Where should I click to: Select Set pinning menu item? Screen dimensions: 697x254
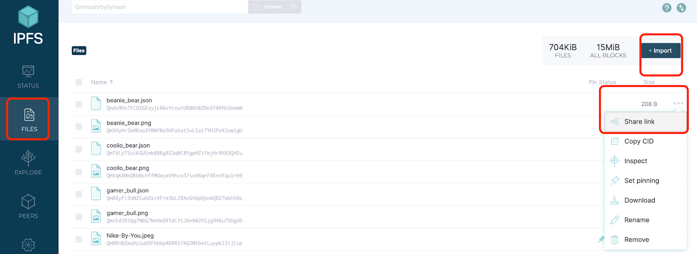click(x=646, y=180)
